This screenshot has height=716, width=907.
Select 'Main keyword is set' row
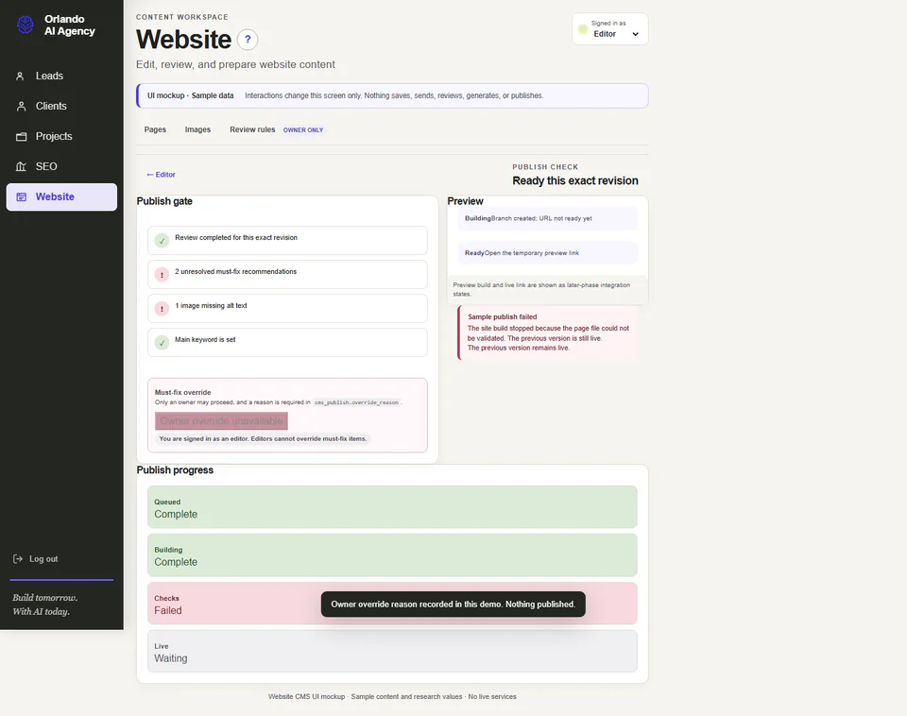click(287, 343)
